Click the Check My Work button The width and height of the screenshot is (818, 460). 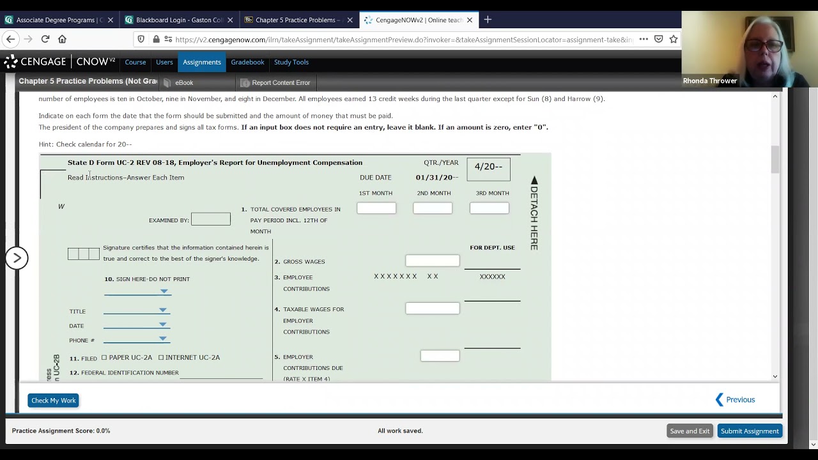point(54,401)
